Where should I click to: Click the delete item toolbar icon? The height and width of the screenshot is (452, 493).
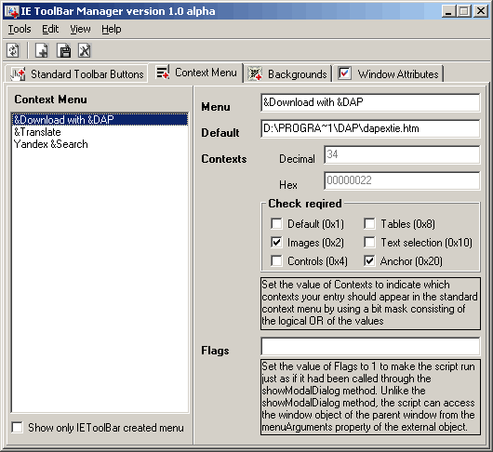pyautogui.click(x=85, y=50)
